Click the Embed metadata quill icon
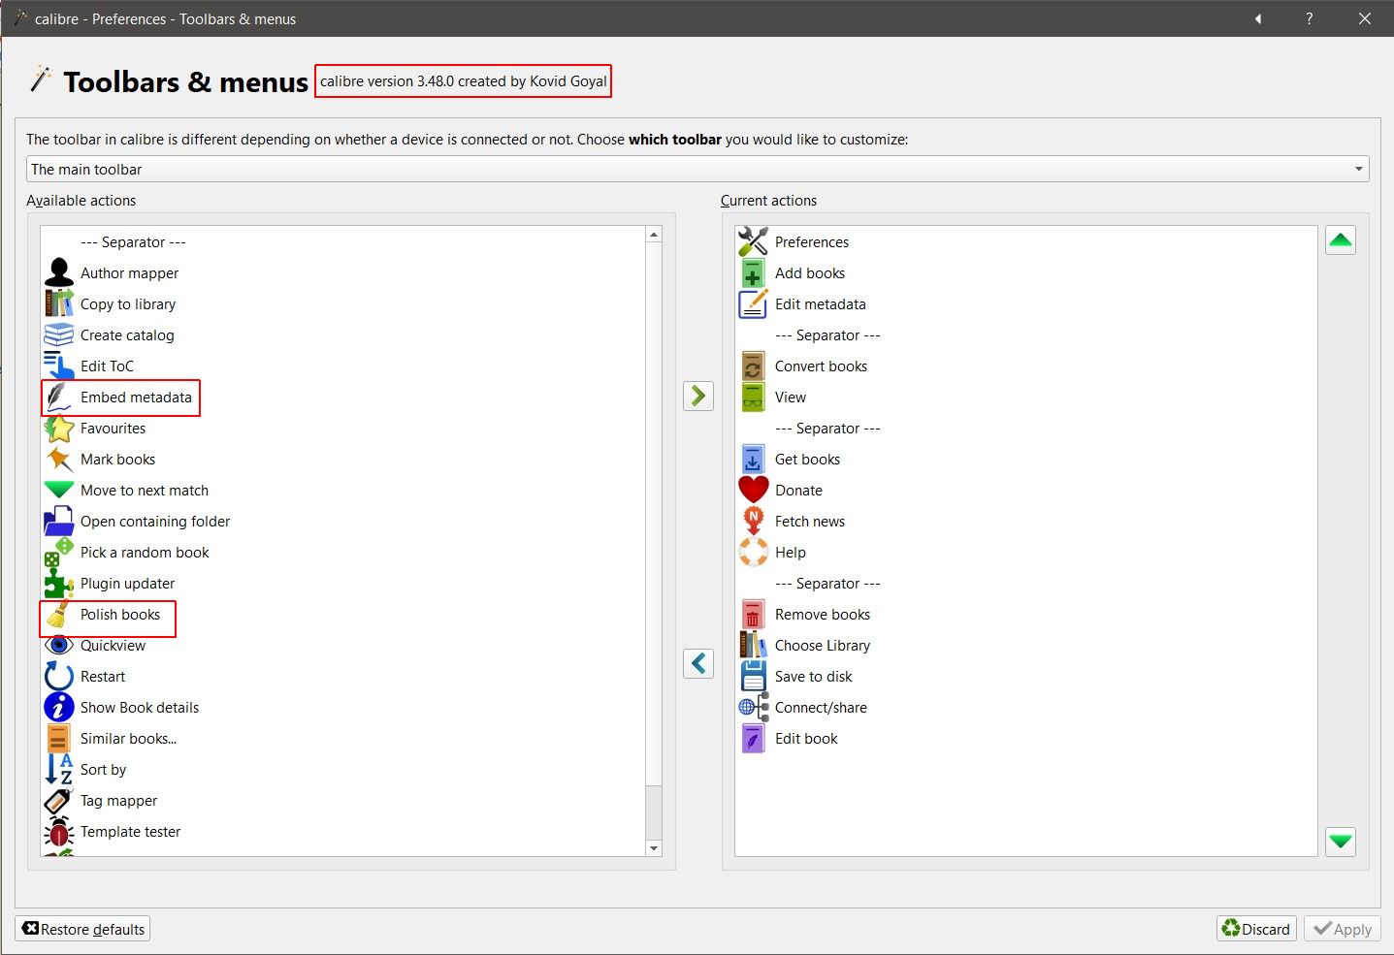 [59, 398]
